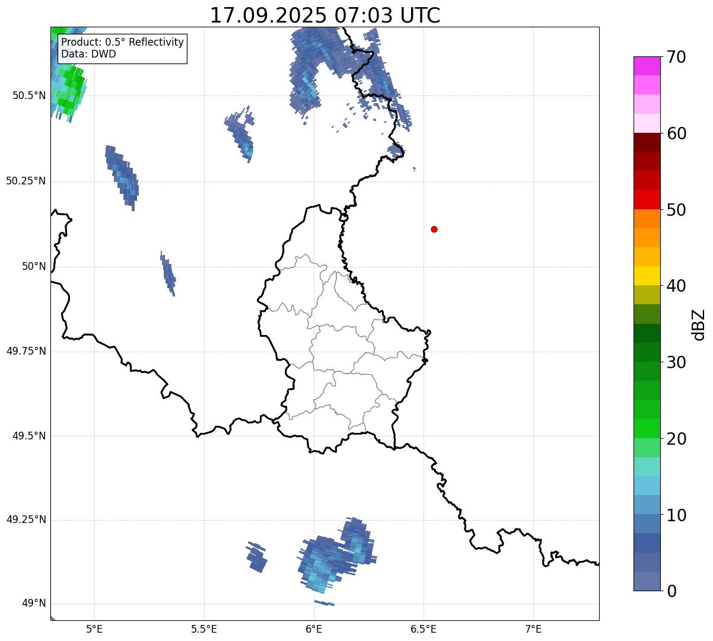Screen dimensions: 713x641
Task: Click the longitude label 5°E
Action: click(x=95, y=629)
